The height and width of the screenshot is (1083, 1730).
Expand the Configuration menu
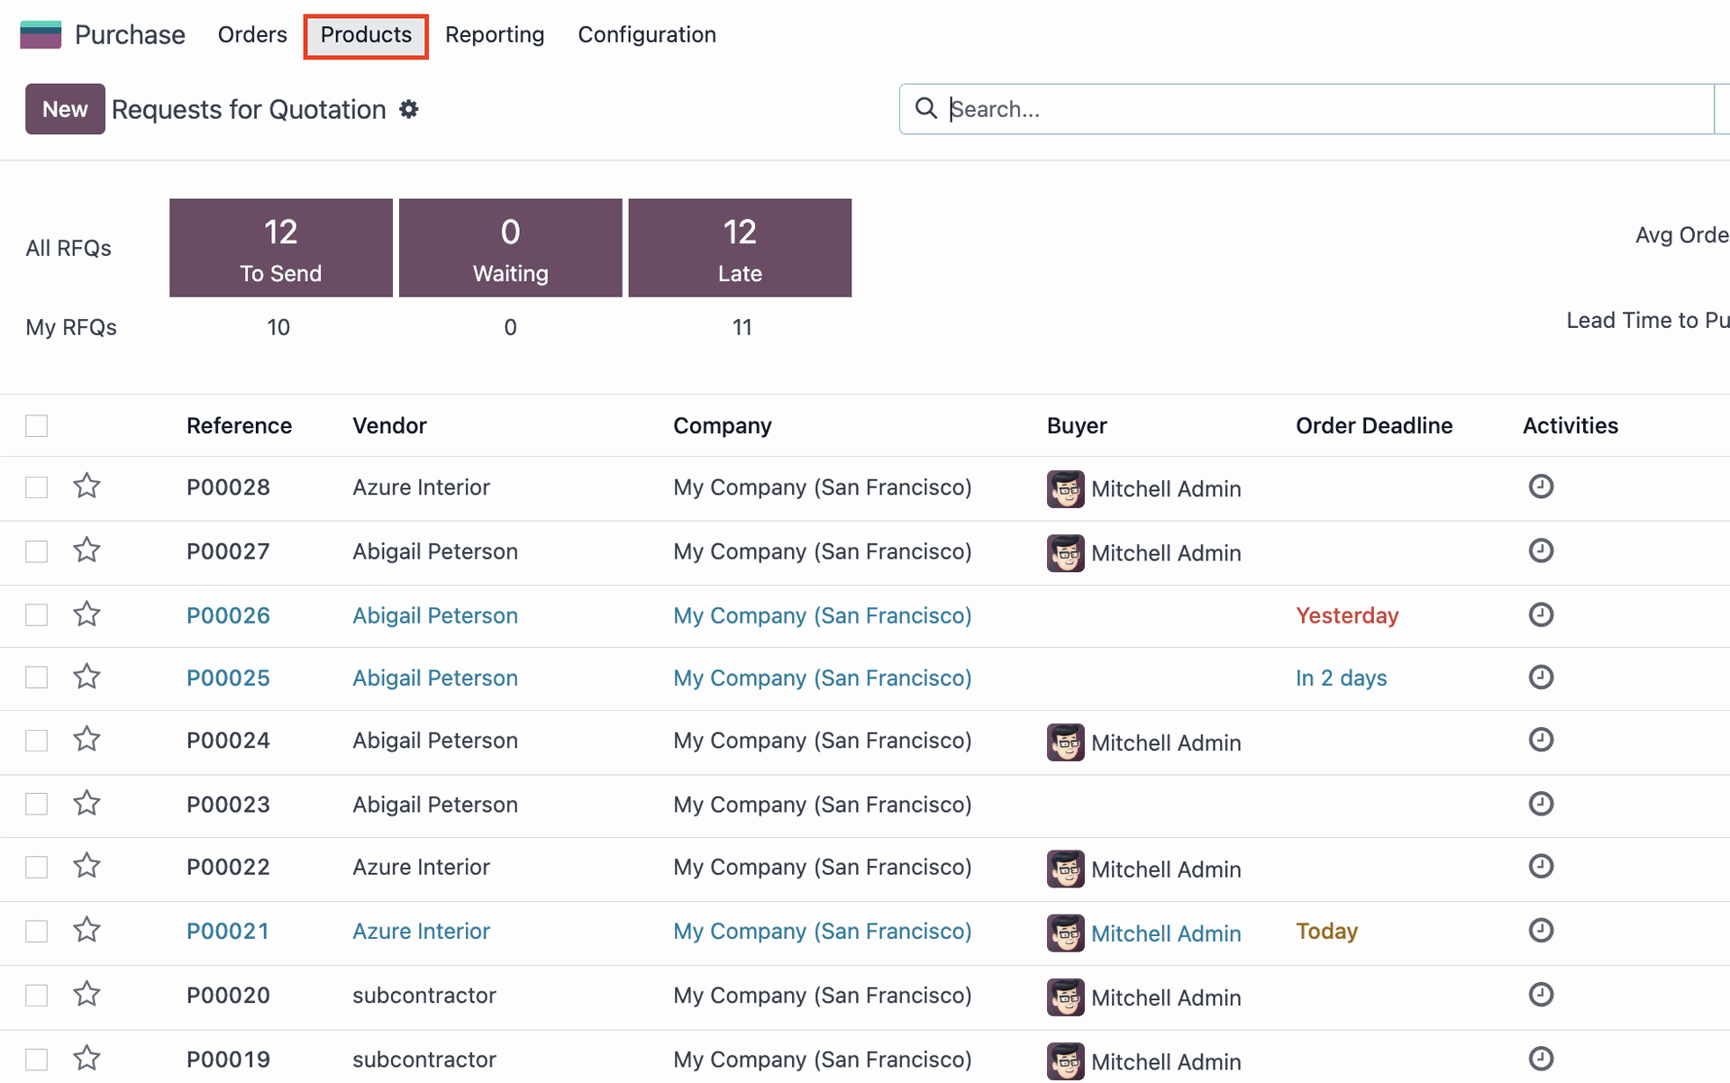tap(646, 35)
